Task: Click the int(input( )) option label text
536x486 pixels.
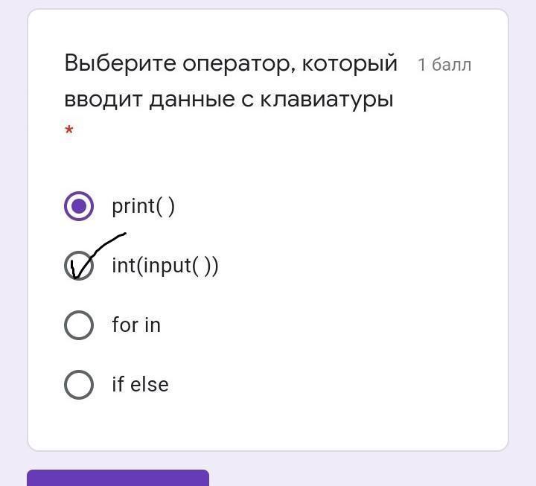Action: 165,266
